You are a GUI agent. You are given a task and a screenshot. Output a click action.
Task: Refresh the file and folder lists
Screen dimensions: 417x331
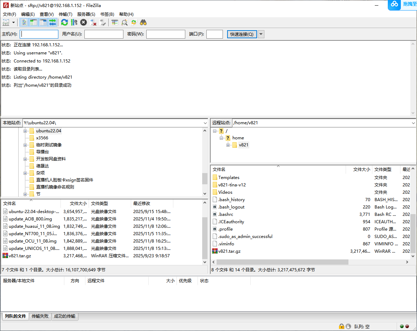point(64,22)
